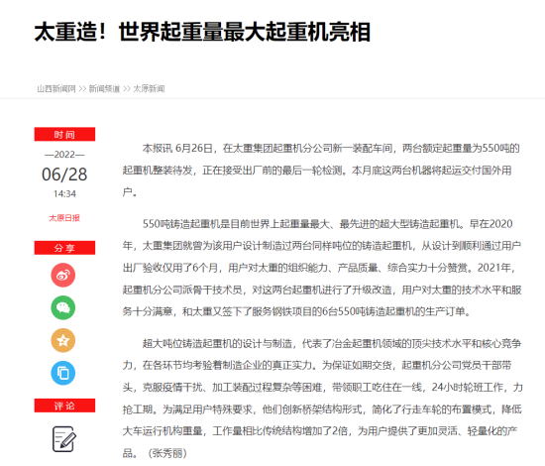This screenshot has height=466, width=545.
Task: Click the paragraph starting 550吨铸造起重机
Action: (x=322, y=268)
